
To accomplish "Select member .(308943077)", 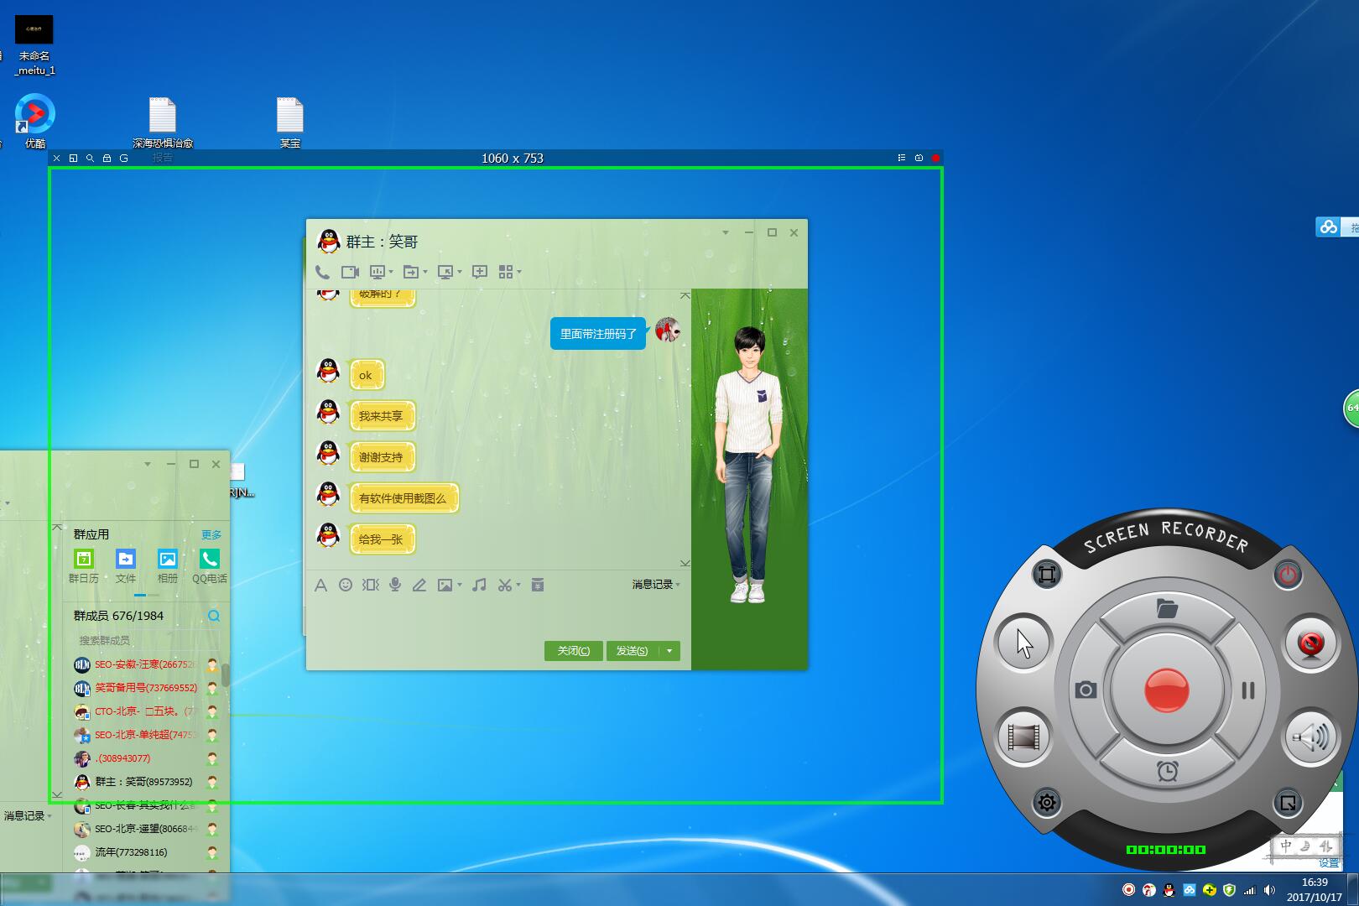I will pyautogui.click(x=146, y=758).
